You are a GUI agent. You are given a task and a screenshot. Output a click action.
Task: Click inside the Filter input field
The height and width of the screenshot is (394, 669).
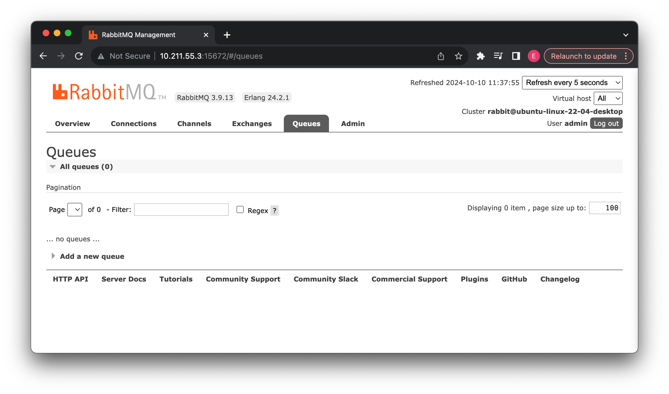click(x=181, y=209)
